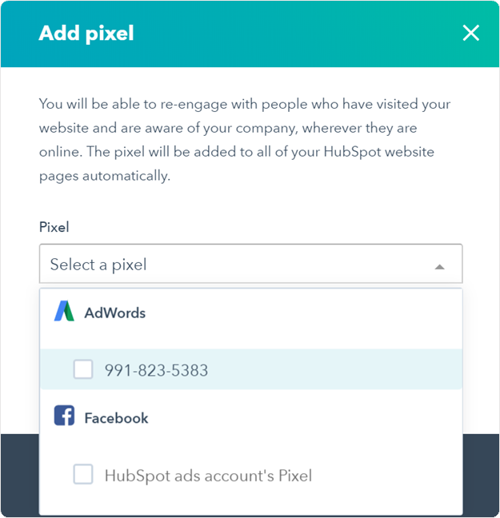500x518 pixels.
Task: Click the Facebook logo icon
Action: coord(64,416)
